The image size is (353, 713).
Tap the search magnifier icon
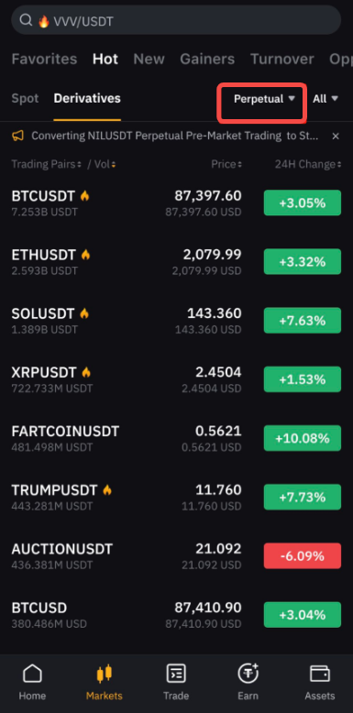[x=27, y=20]
